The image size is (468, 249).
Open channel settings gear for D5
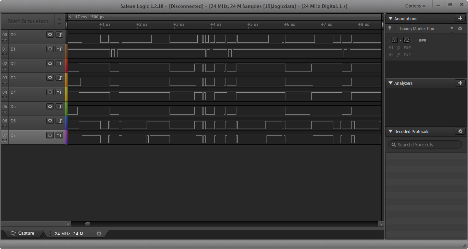[50, 106]
